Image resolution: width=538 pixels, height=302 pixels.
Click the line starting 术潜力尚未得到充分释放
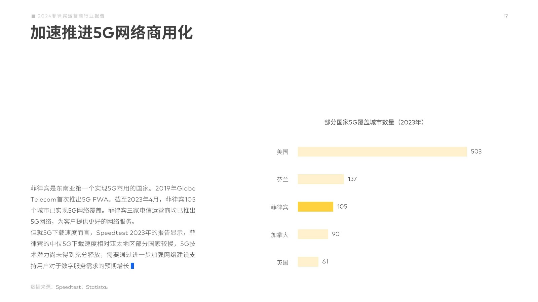pos(113,255)
